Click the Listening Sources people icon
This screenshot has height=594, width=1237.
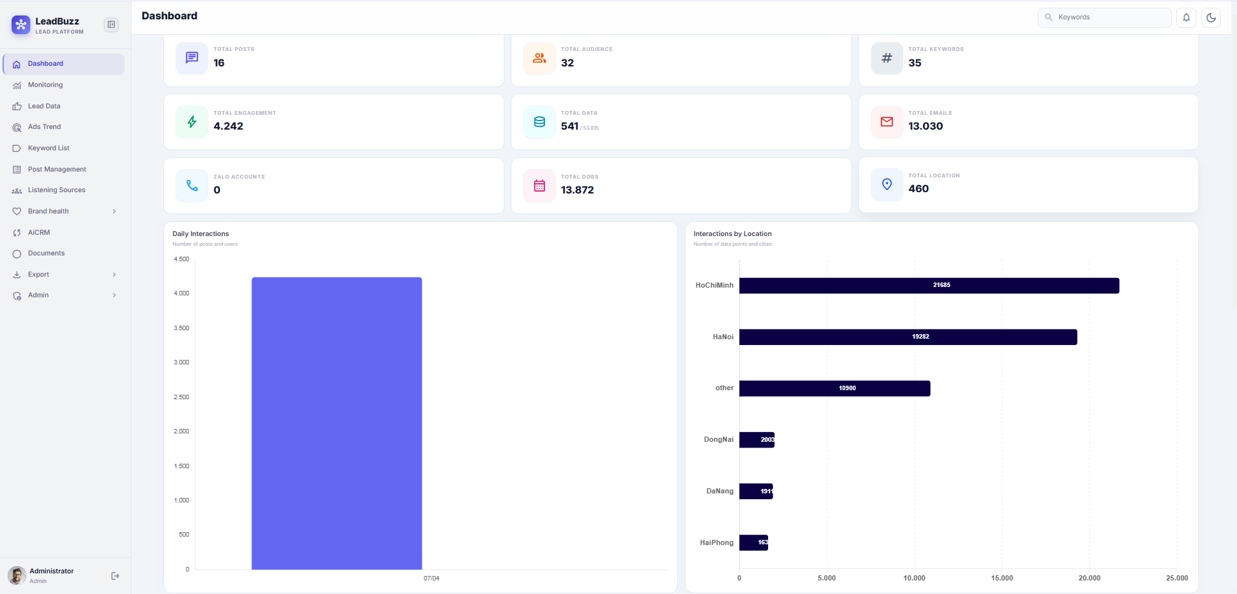pyautogui.click(x=17, y=191)
